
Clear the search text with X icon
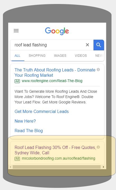click(87, 45)
